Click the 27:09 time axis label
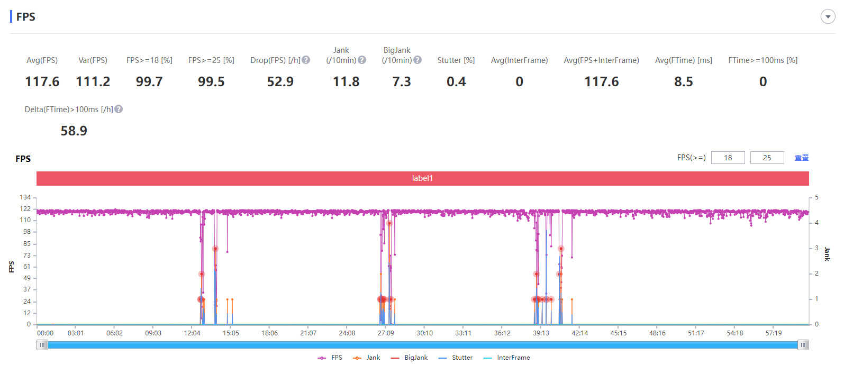Viewport: 844px width, 365px height. (386, 333)
